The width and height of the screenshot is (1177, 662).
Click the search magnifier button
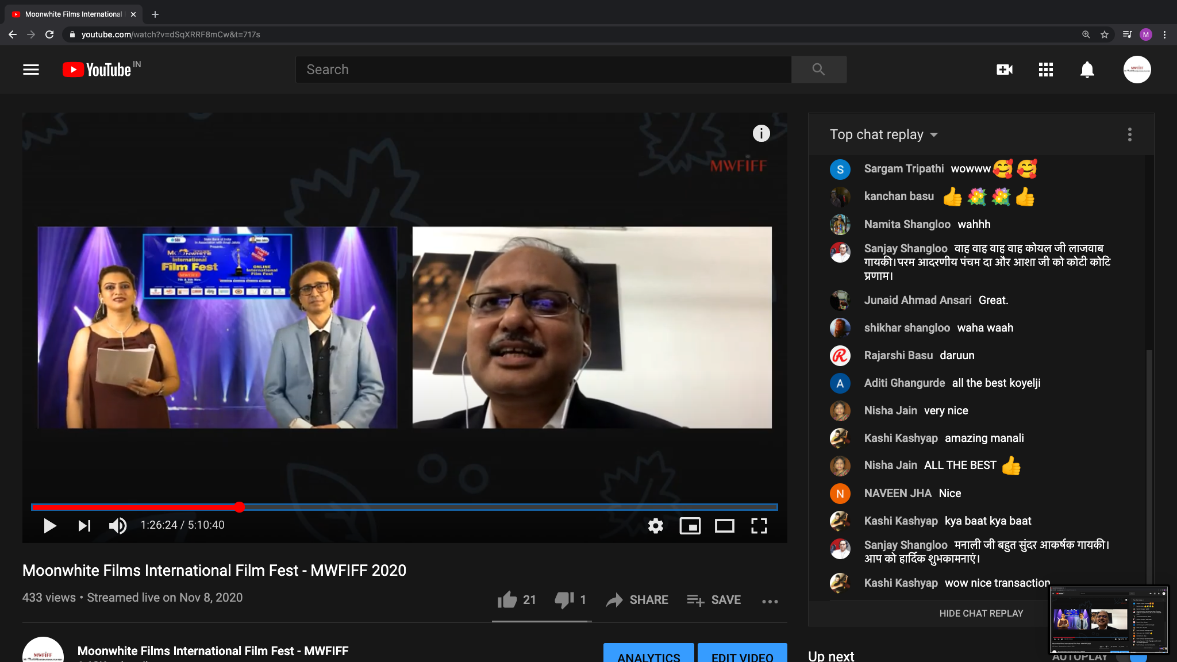click(818, 70)
